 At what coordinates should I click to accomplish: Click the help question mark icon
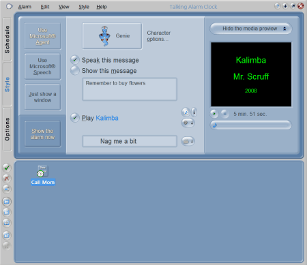(x=278, y=6)
